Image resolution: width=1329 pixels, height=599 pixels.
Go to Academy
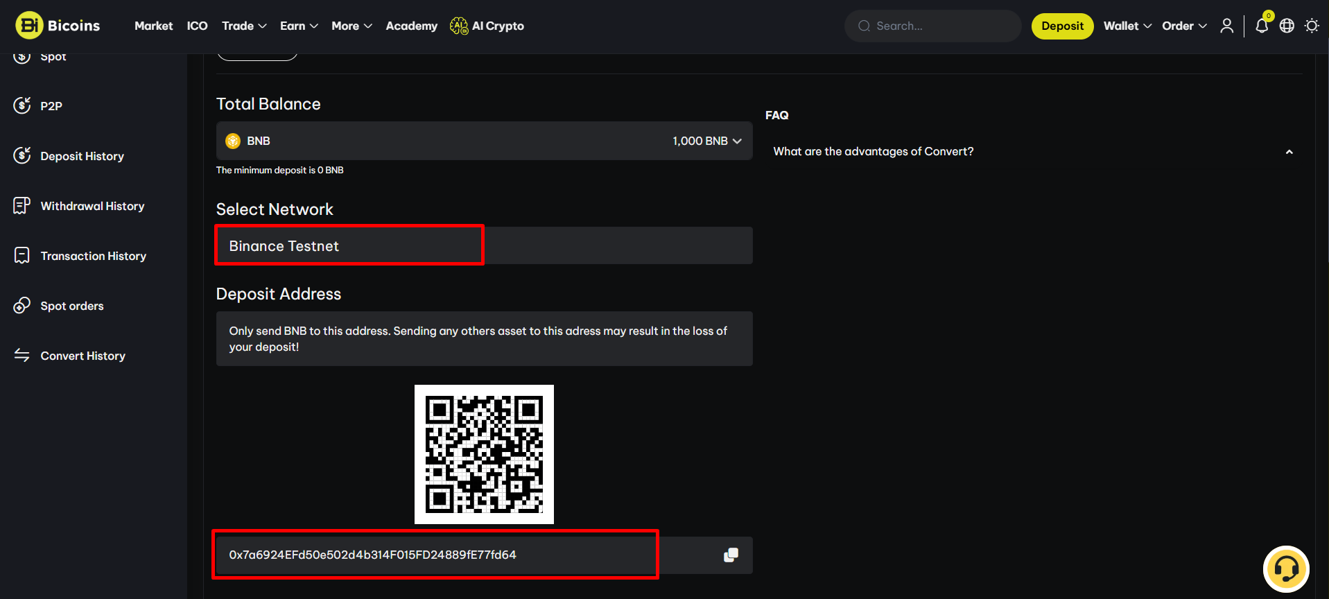tap(412, 26)
